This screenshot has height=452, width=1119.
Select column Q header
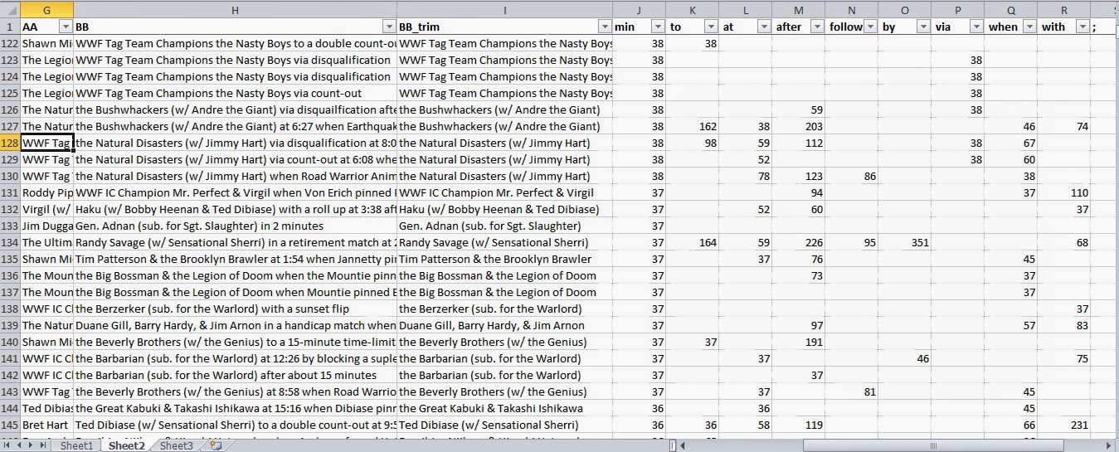pyautogui.click(x=1010, y=9)
